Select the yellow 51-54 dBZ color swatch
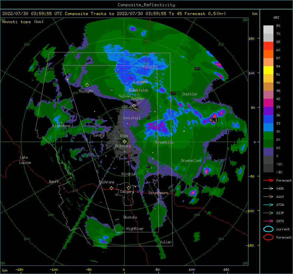This screenshot has height=274, width=293. tap(268, 70)
